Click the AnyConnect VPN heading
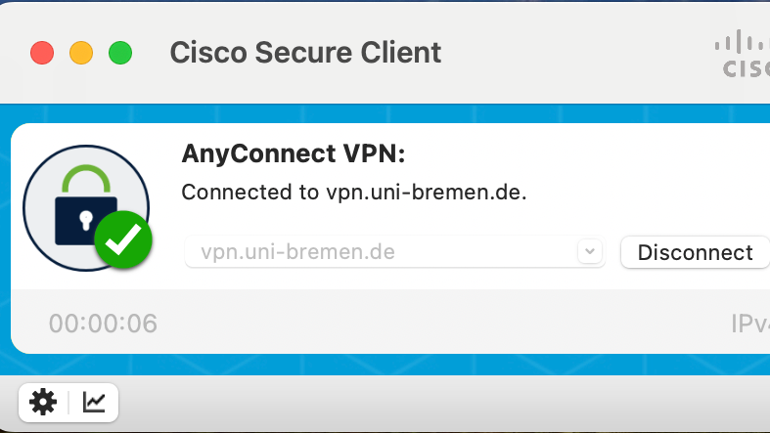This screenshot has height=433, width=770. 294,154
